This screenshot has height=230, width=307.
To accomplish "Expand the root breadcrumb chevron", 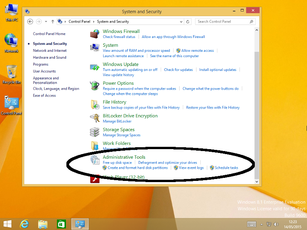I will click(x=65, y=21).
